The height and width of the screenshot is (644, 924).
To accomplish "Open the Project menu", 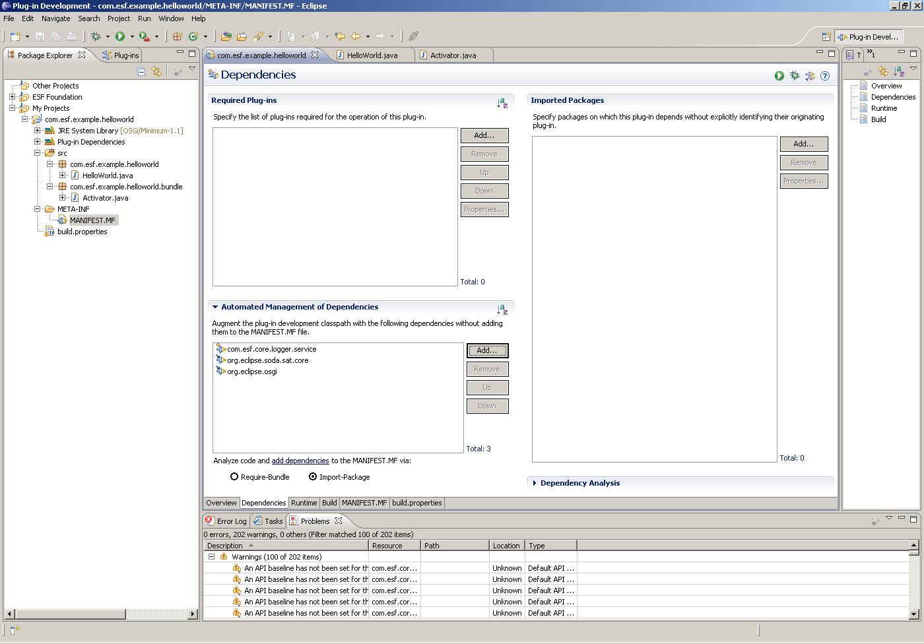I will (119, 18).
